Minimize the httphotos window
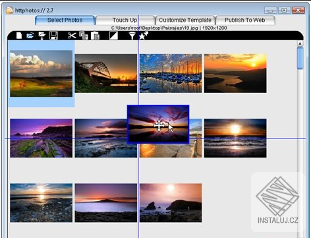The width and height of the screenshot is (311, 238). (271, 11)
